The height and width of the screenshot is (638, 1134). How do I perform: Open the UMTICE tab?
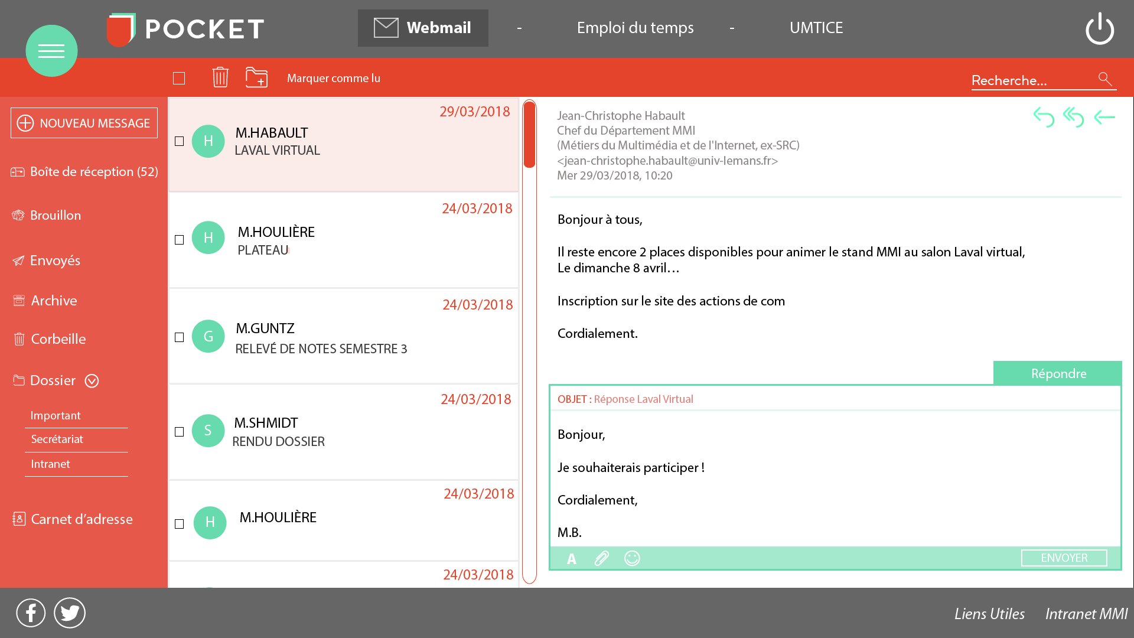click(x=816, y=28)
